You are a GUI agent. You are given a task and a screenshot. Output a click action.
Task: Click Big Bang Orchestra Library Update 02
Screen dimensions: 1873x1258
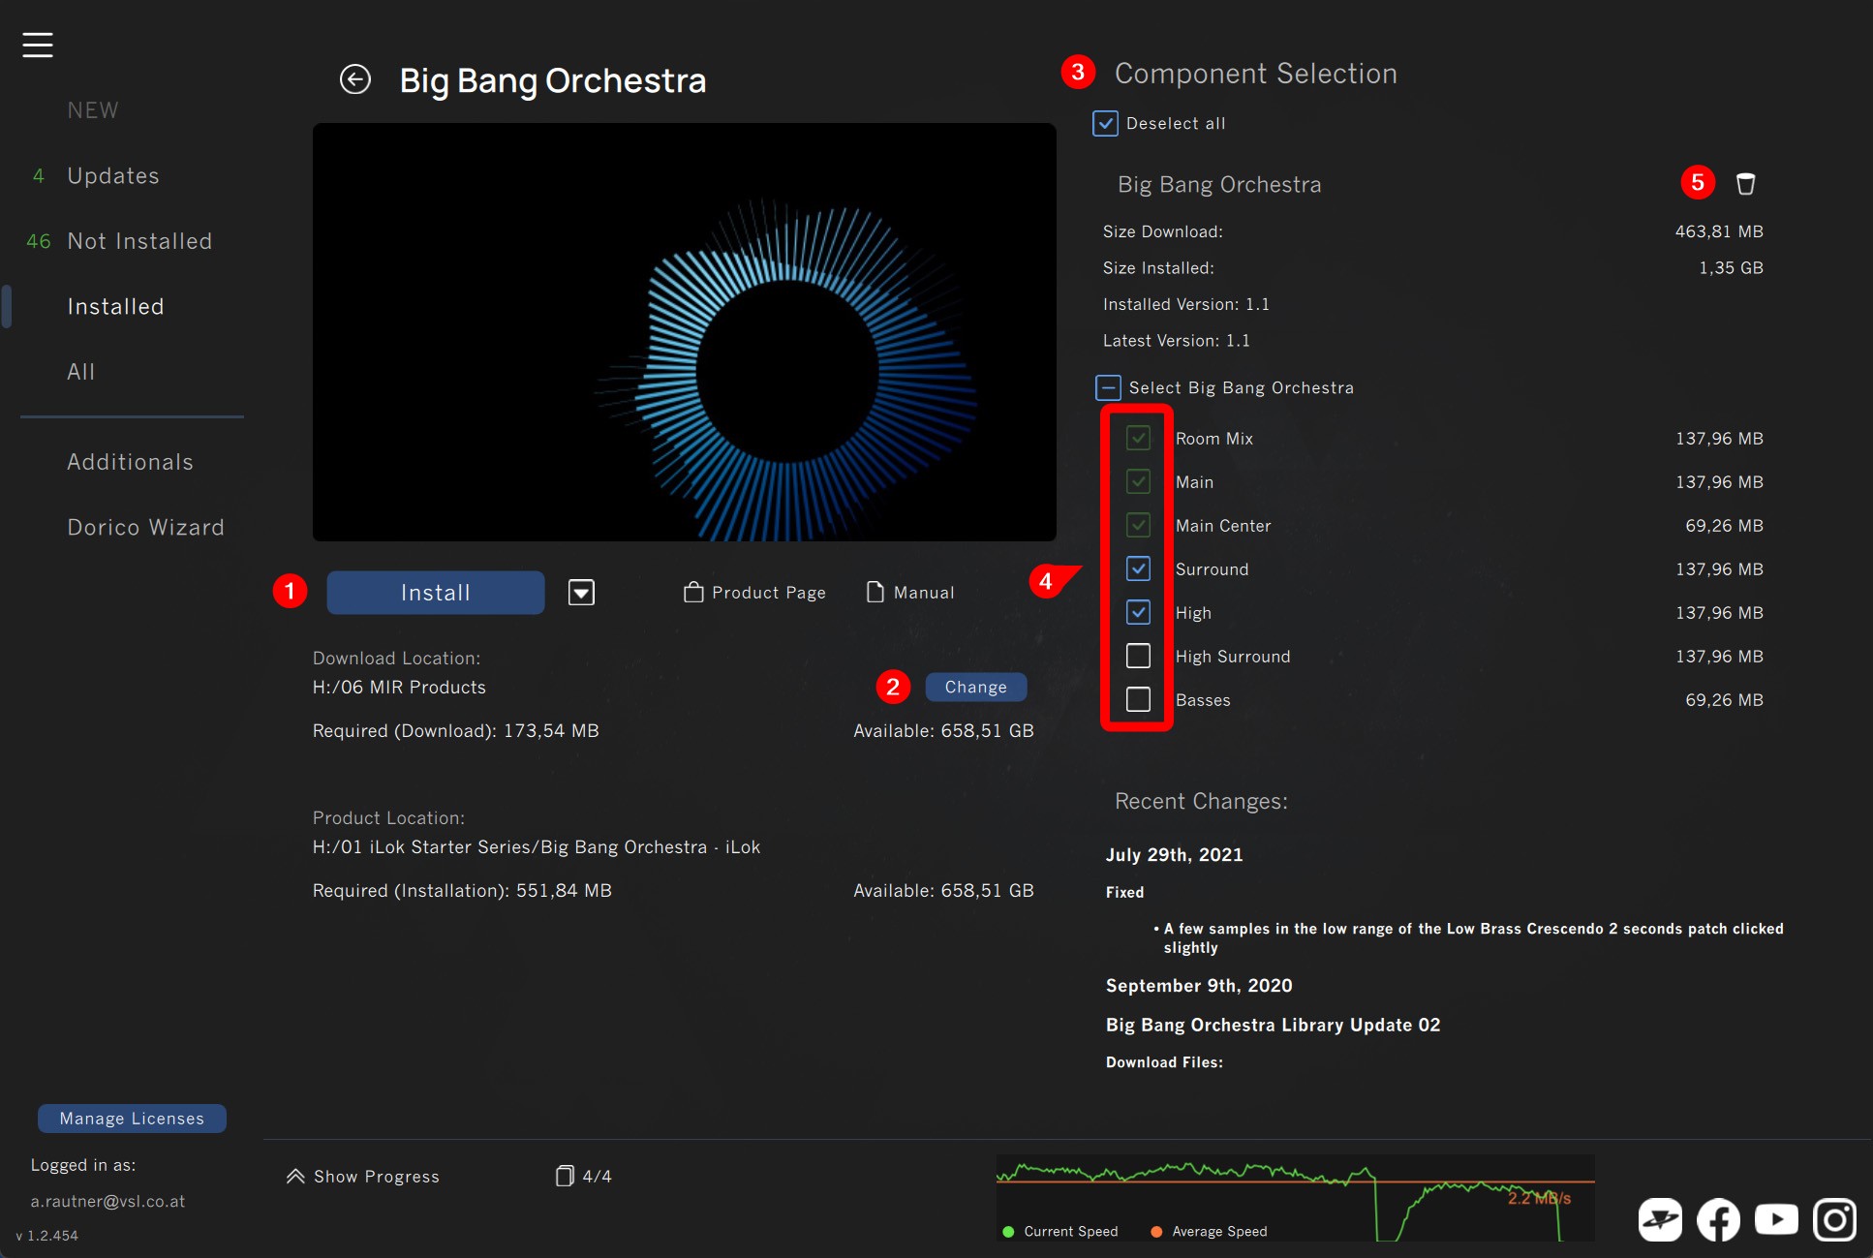tap(1273, 1025)
